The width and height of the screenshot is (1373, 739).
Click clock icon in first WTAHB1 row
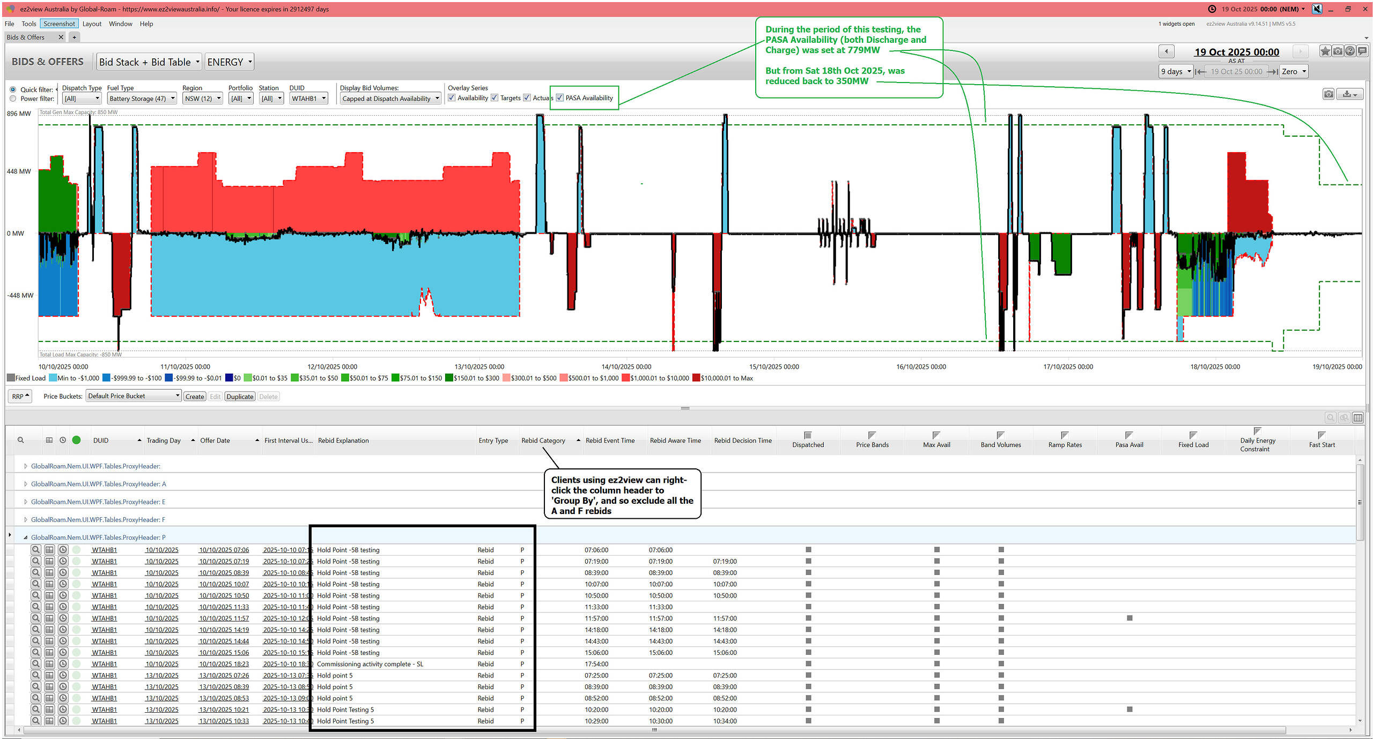[x=63, y=550]
